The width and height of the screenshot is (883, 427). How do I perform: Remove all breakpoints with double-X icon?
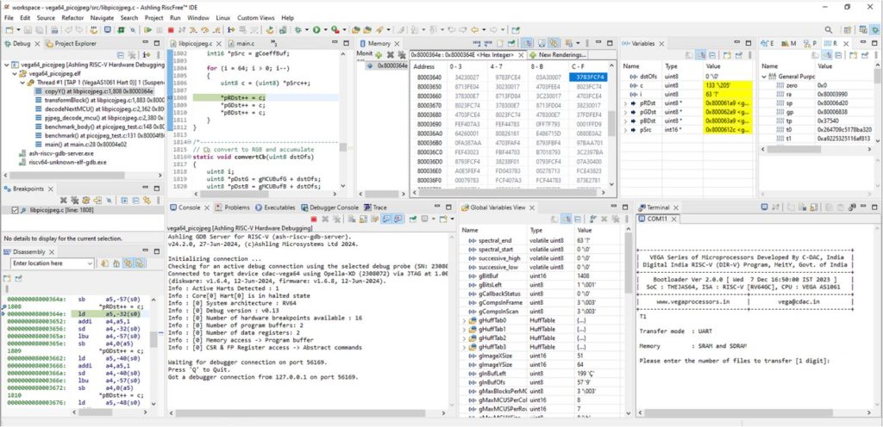click(x=75, y=201)
